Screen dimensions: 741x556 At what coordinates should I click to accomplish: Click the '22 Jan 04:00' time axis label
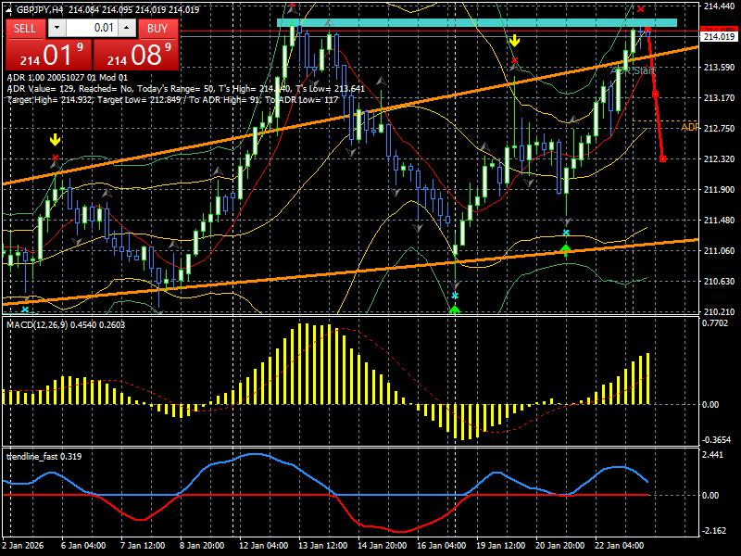[x=619, y=546]
